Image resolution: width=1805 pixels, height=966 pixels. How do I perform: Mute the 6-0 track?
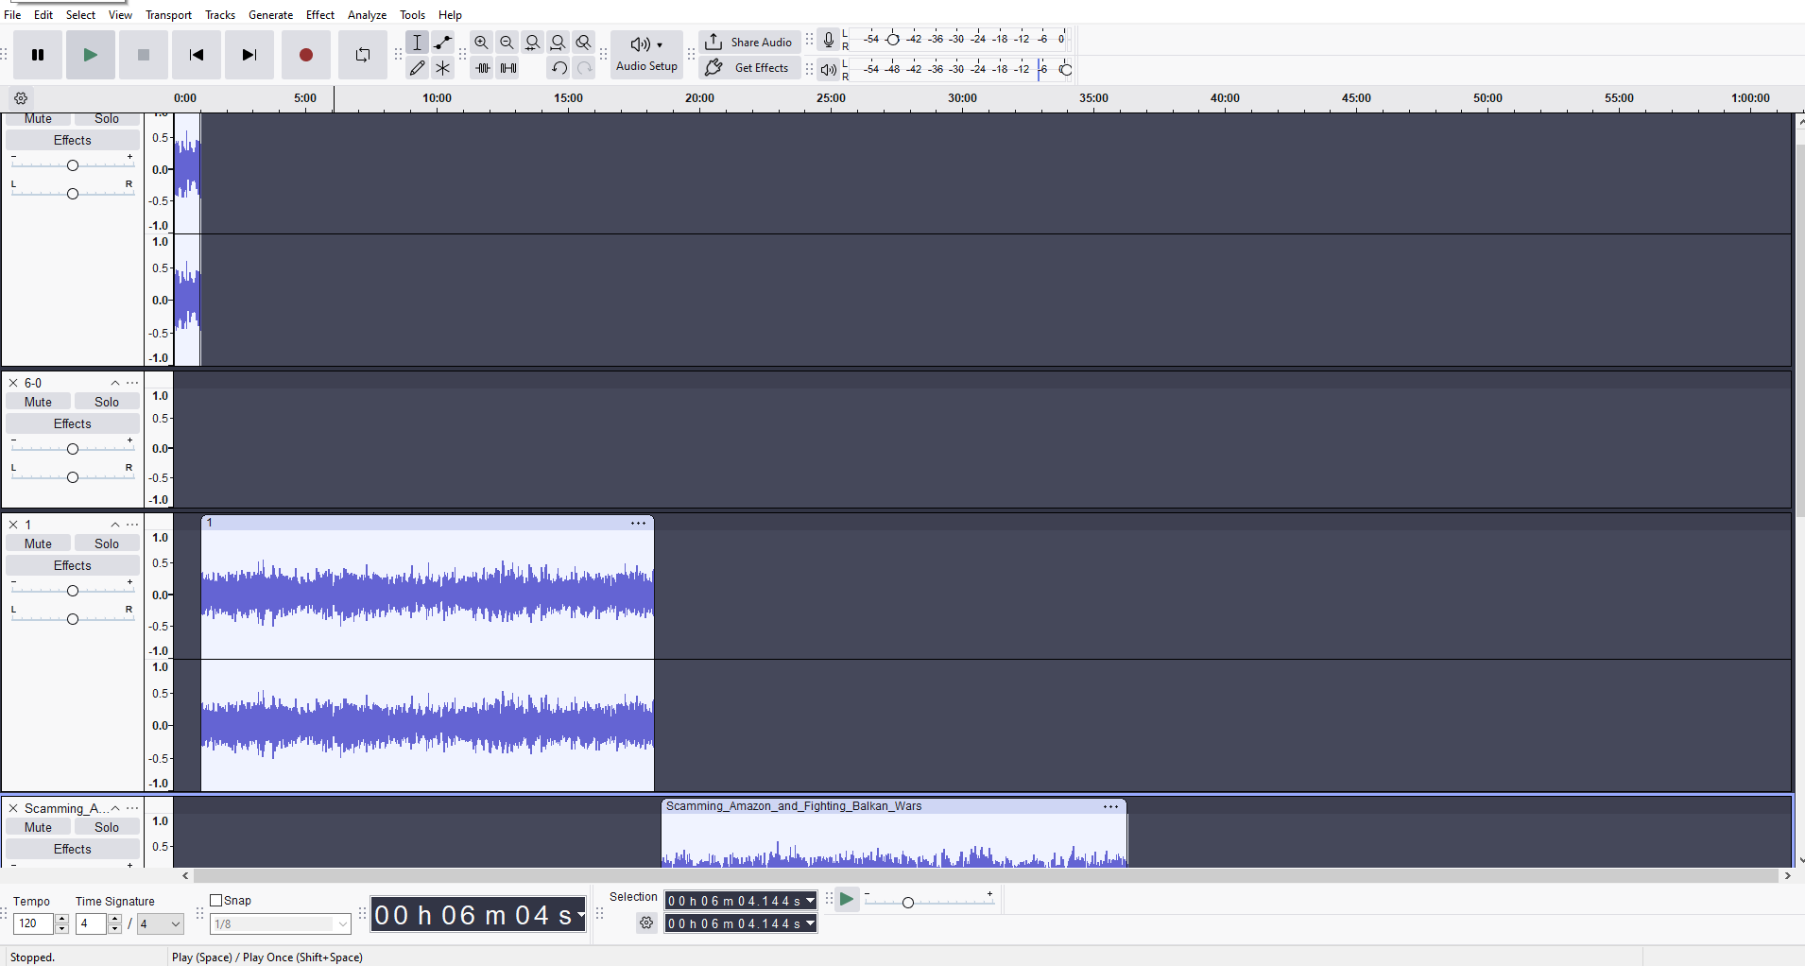[39, 402]
